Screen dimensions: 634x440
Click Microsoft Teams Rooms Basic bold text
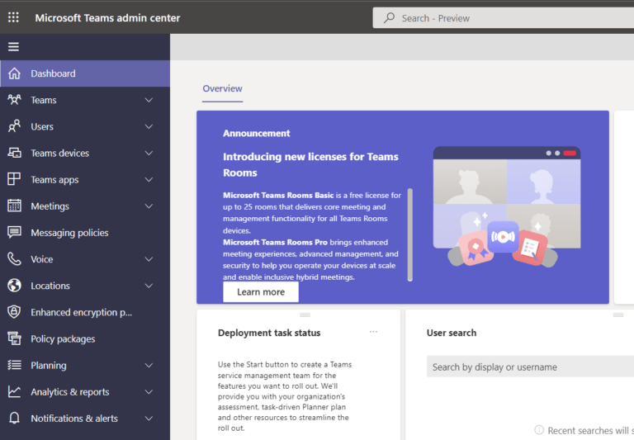pyautogui.click(x=278, y=196)
